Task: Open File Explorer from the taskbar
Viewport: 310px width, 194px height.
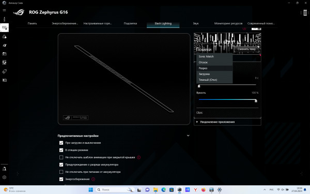Action: click(x=156, y=190)
